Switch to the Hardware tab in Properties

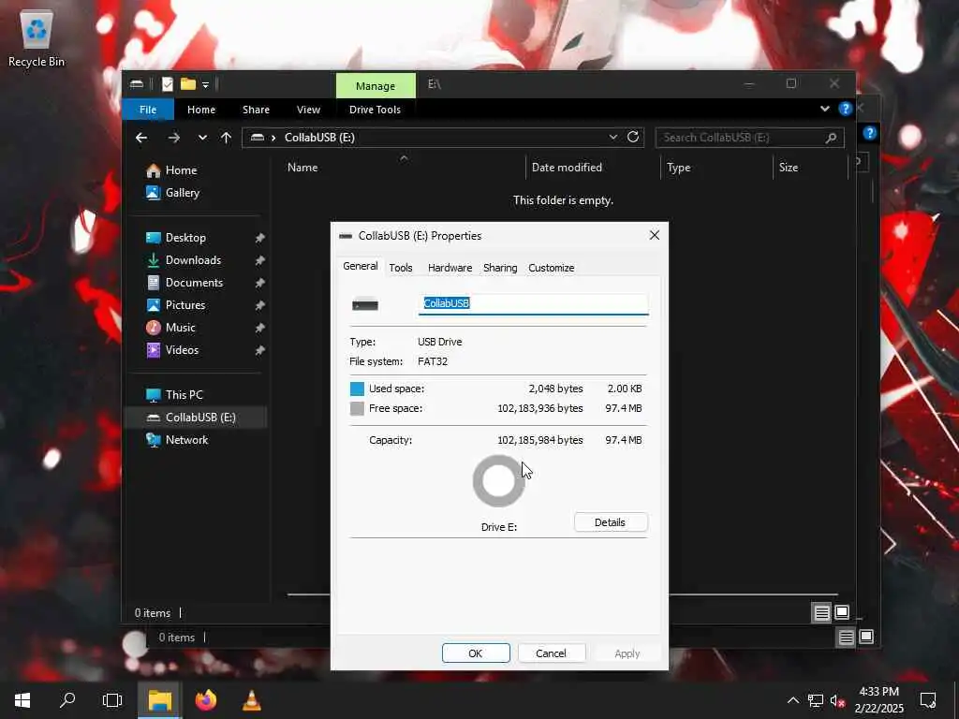(450, 268)
